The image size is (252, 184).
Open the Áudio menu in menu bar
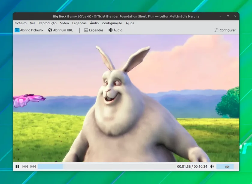[x=94, y=23]
